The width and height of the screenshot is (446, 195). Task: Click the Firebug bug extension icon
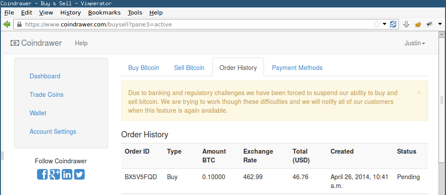click(430, 24)
